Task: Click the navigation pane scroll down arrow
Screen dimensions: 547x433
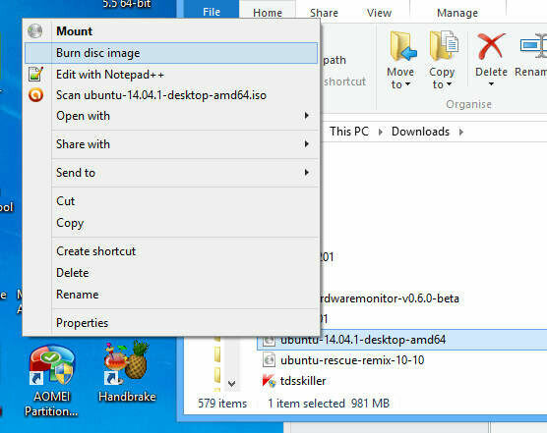Action: point(231,384)
